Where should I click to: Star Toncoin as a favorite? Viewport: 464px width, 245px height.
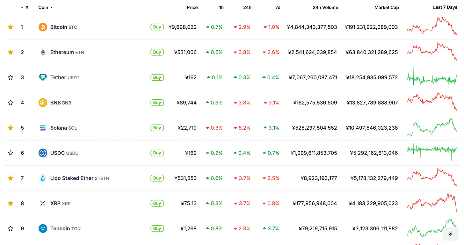tap(11, 228)
